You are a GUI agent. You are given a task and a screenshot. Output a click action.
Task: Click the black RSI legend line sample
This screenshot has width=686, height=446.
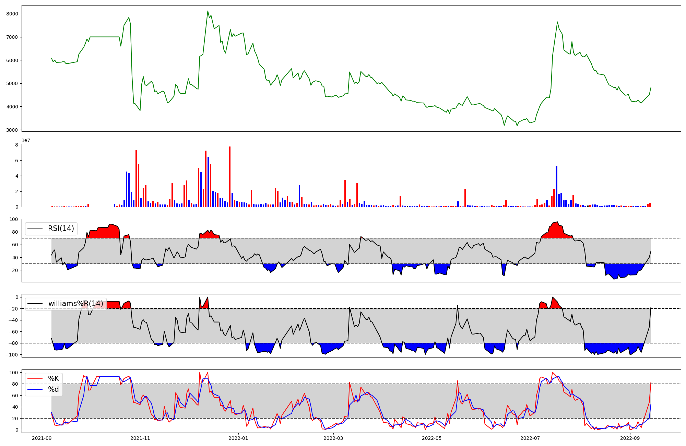coord(35,228)
